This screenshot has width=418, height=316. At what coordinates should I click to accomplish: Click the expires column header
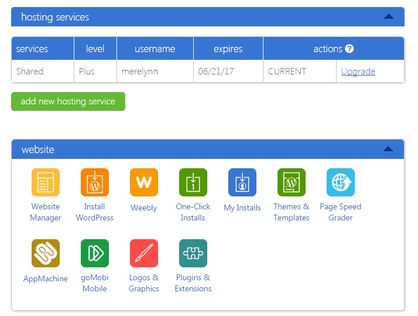point(228,49)
